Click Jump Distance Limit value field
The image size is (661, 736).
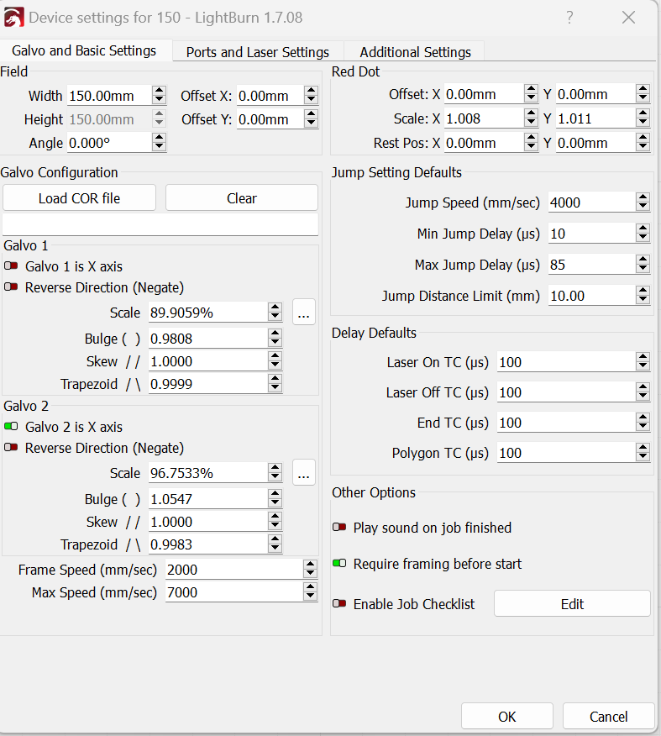592,296
